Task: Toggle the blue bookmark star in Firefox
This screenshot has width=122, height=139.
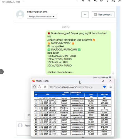Action: click(x=104, y=87)
